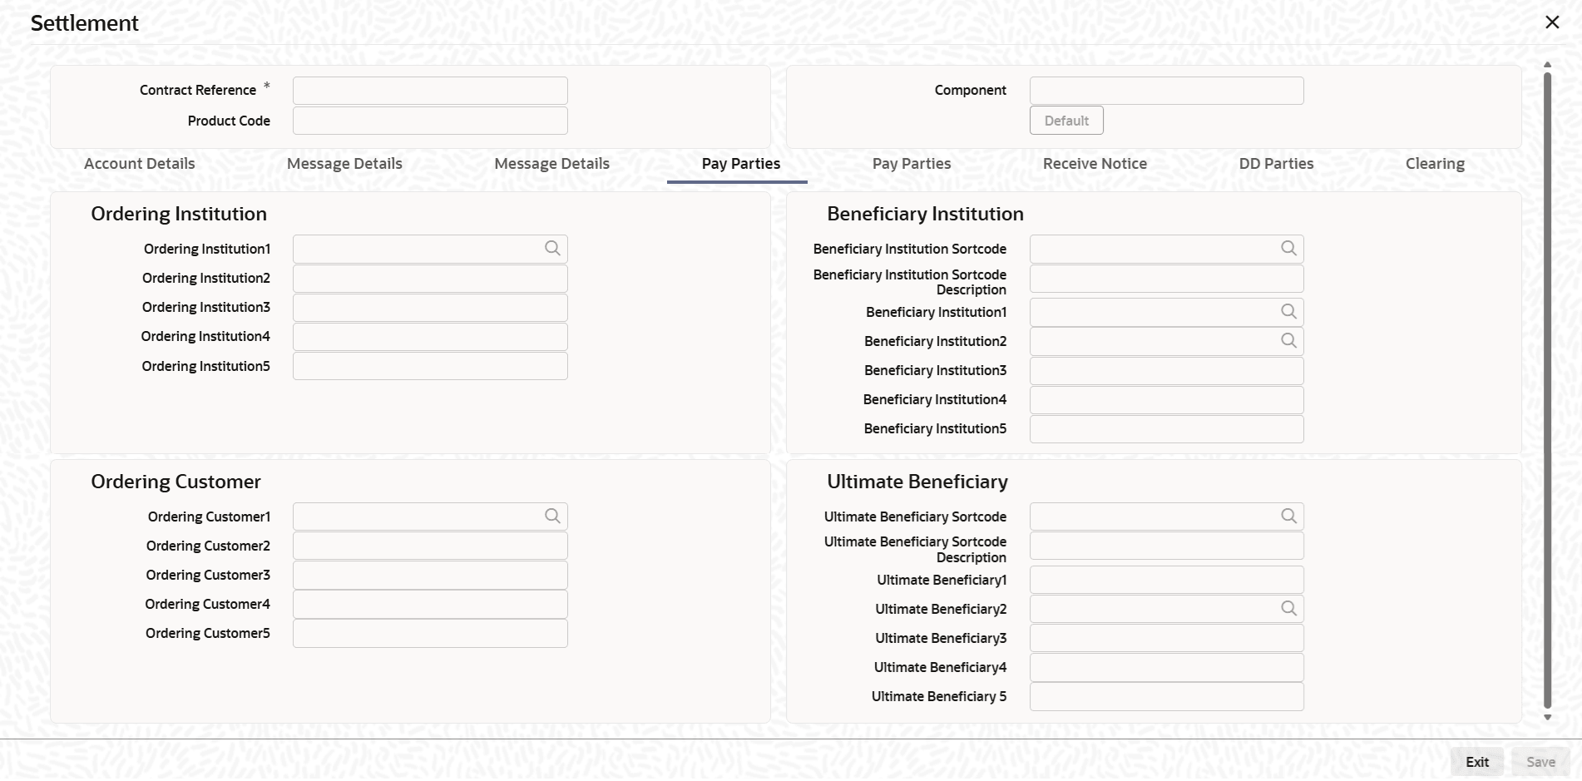The height and width of the screenshot is (781, 1582).
Task: Click into the Ultimate Beneficiary4 field
Action: click(1166, 667)
